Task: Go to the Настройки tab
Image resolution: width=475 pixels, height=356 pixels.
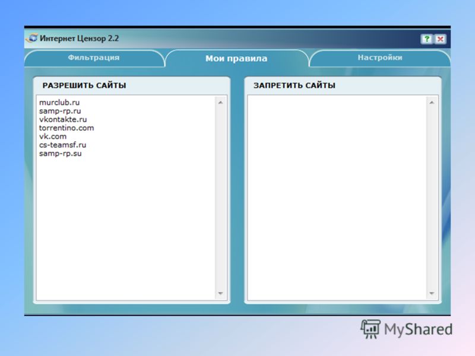Action: (380, 58)
